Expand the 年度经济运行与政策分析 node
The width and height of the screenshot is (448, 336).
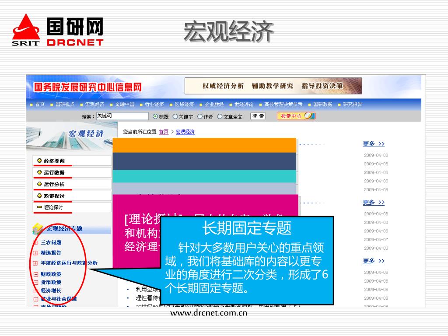(35, 263)
